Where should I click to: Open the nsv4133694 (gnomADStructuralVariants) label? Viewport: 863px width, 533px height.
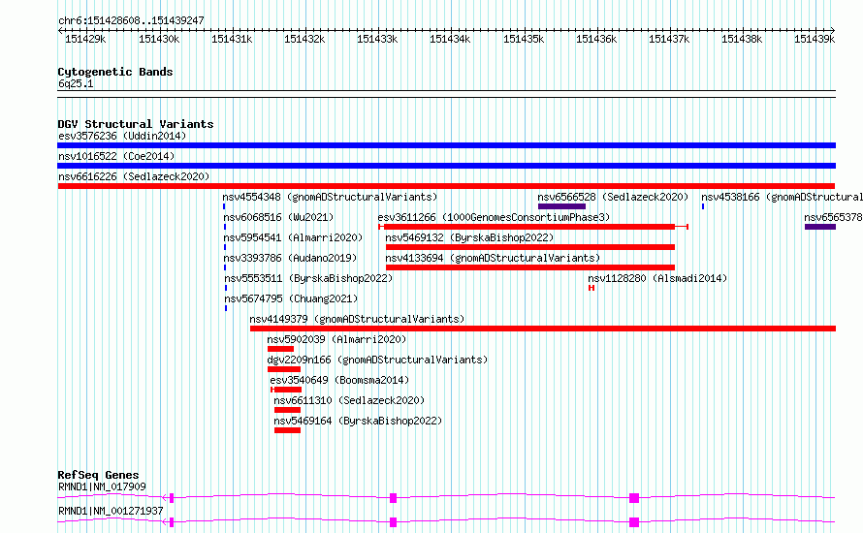click(493, 258)
